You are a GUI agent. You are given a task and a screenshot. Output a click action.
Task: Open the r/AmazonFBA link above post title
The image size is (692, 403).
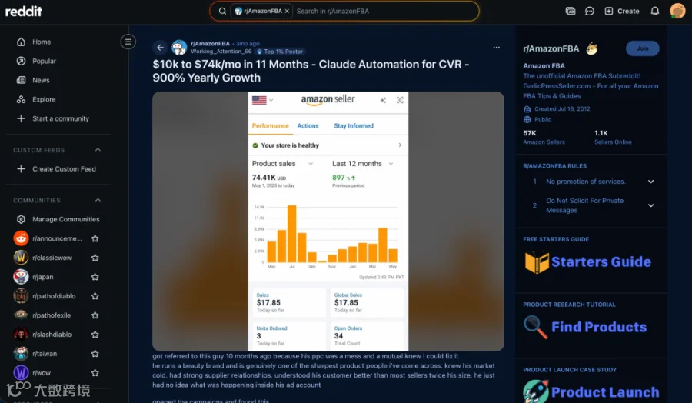210,44
